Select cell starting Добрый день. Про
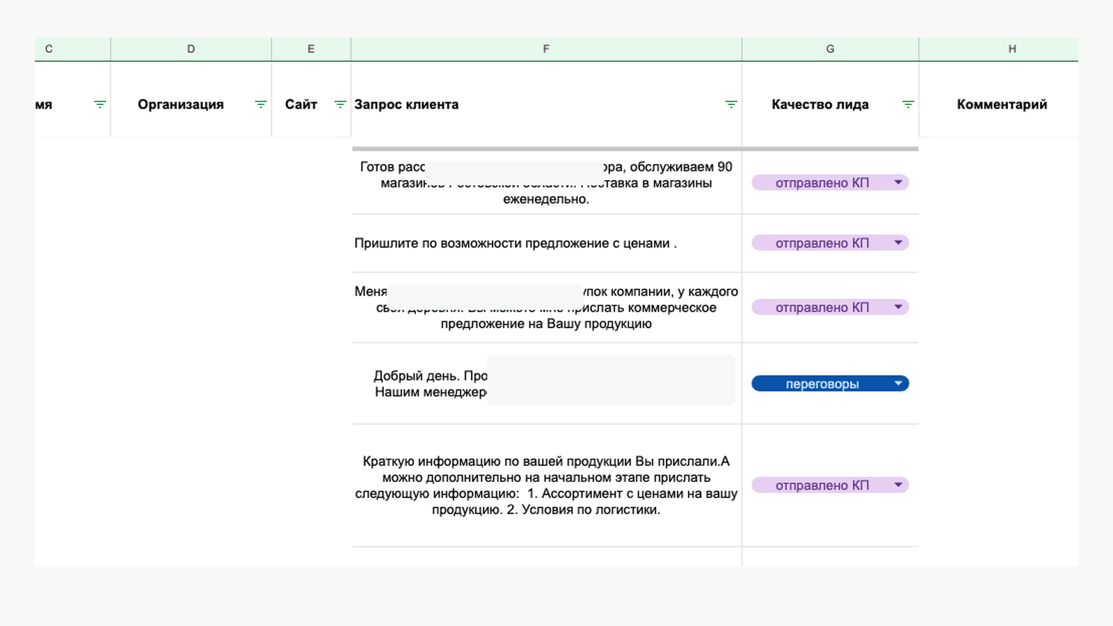 pos(546,384)
